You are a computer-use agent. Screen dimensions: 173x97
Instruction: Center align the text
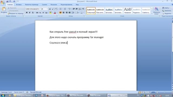point(64,13)
